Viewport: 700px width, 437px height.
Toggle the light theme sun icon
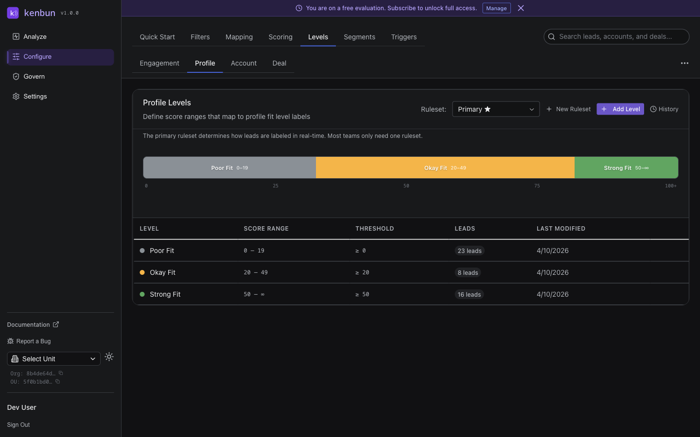(x=109, y=357)
